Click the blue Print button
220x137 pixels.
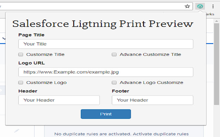106,114
